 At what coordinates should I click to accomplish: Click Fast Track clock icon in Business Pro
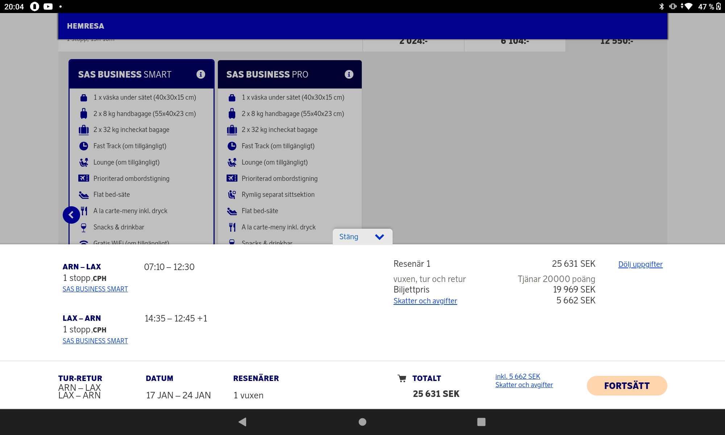(232, 146)
